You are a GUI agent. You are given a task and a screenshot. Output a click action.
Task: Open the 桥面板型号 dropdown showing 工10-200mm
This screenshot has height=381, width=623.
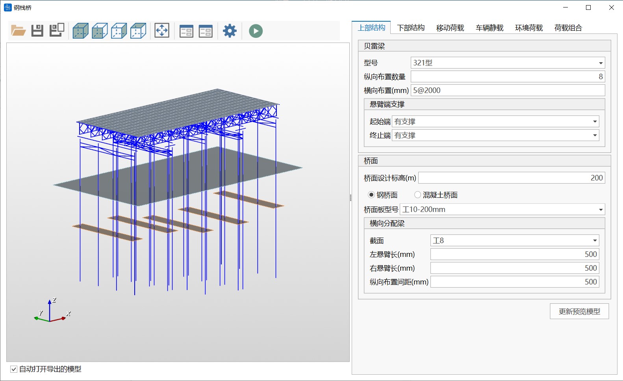coord(502,209)
